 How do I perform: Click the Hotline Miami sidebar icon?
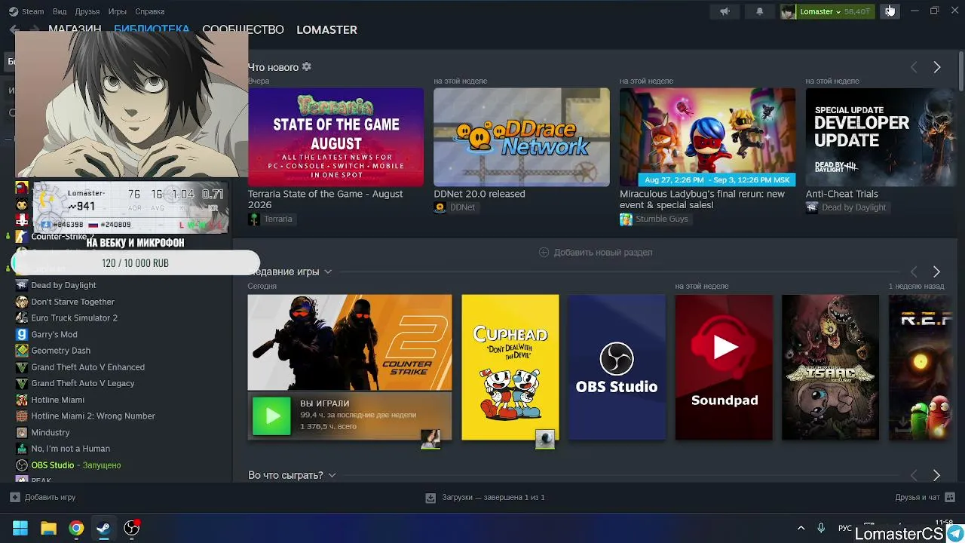(x=22, y=400)
